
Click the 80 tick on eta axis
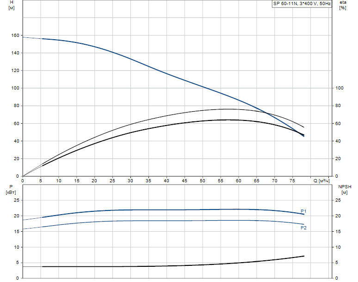point(338,106)
